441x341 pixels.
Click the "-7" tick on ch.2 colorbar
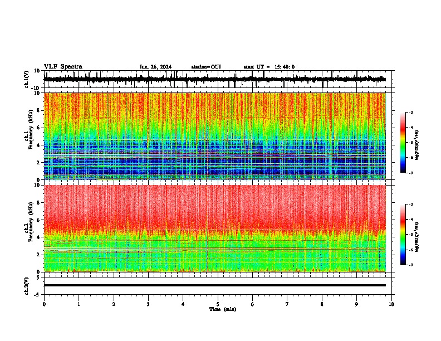pyautogui.click(x=410, y=265)
